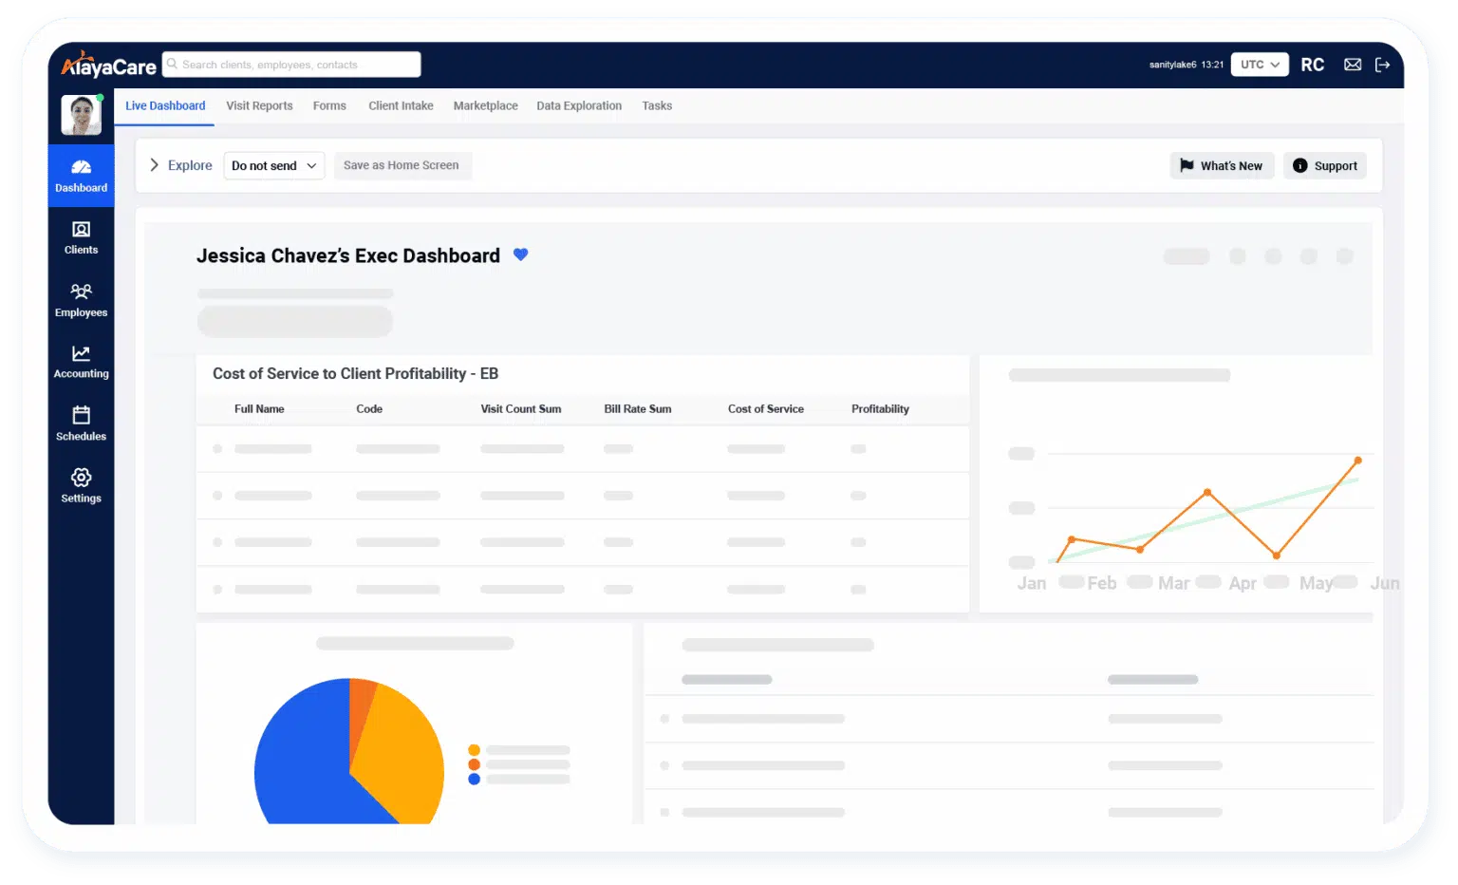Switch to the Visit Reports tab
Screen dimensions: 1458x885
click(x=259, y=105)
